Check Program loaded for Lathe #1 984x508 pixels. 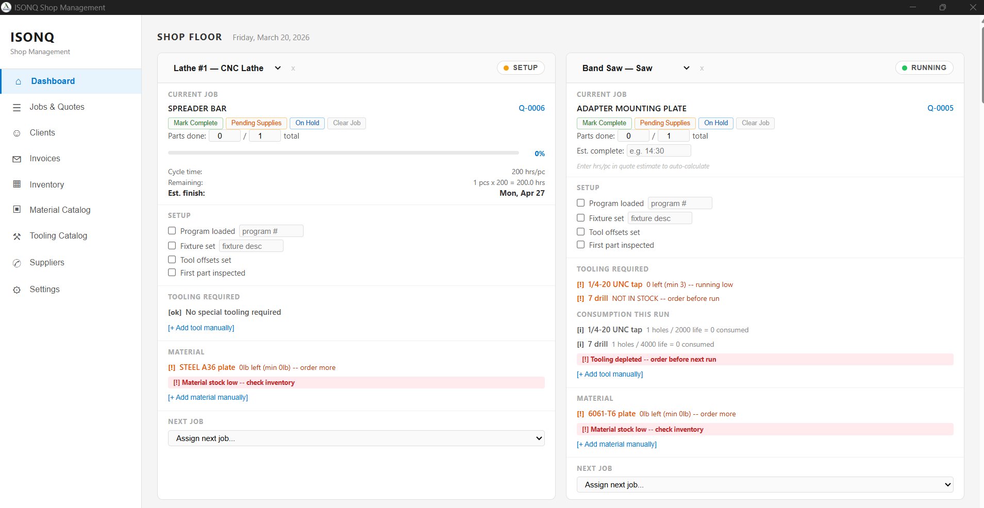[172, 231]
